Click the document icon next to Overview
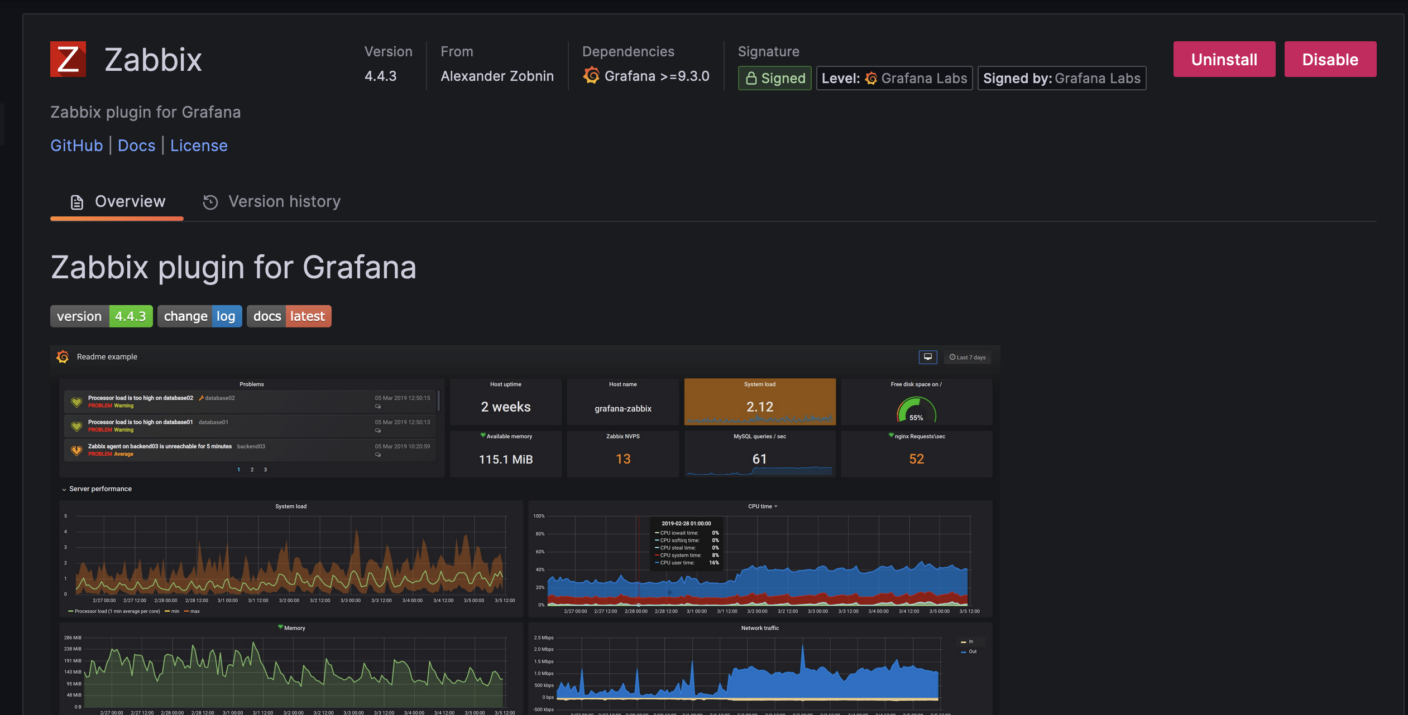The height and width of the screenshot is (715, 1408). pyautogui.click(x=76, y=201)
